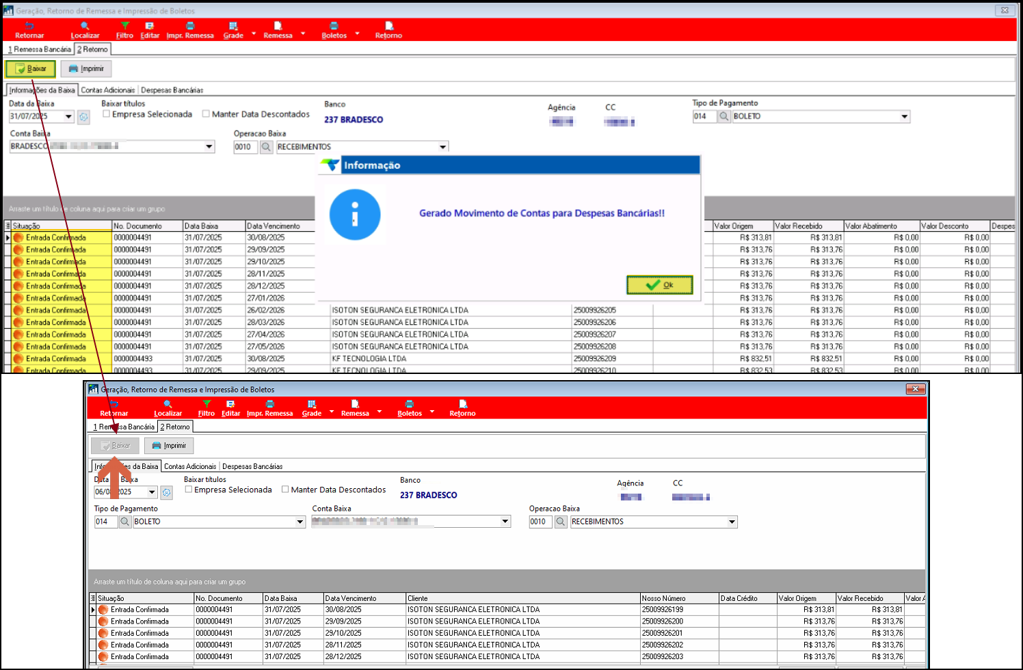Viewport: 1023px width, 670px height.
Task: Toggle Empresa Selecionada checkbox in upper window
Action: pos(107,114)
